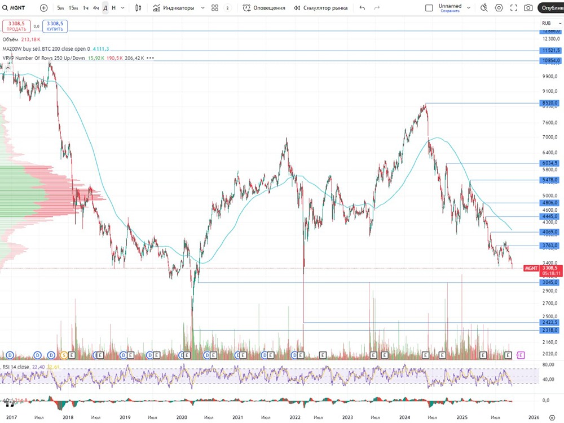Expand the timeframe list chevron

122,7
